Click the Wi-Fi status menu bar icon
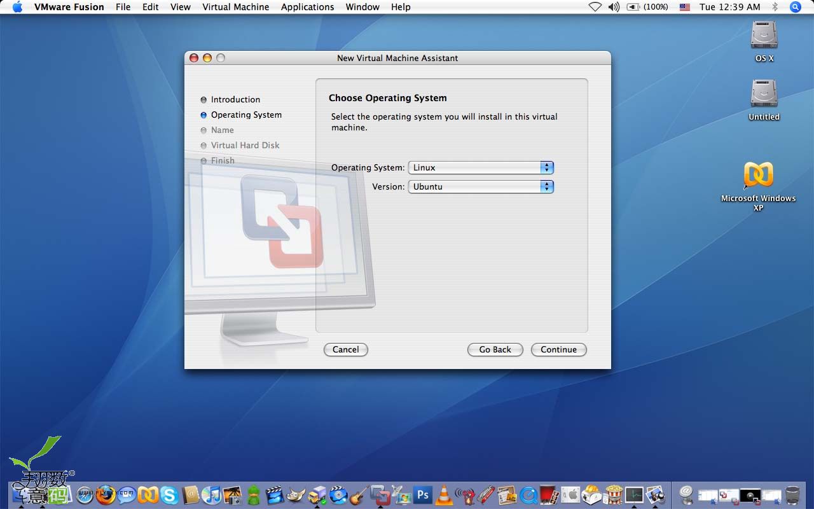The width and height of the screenshot is (814, 509). (595, 7)
